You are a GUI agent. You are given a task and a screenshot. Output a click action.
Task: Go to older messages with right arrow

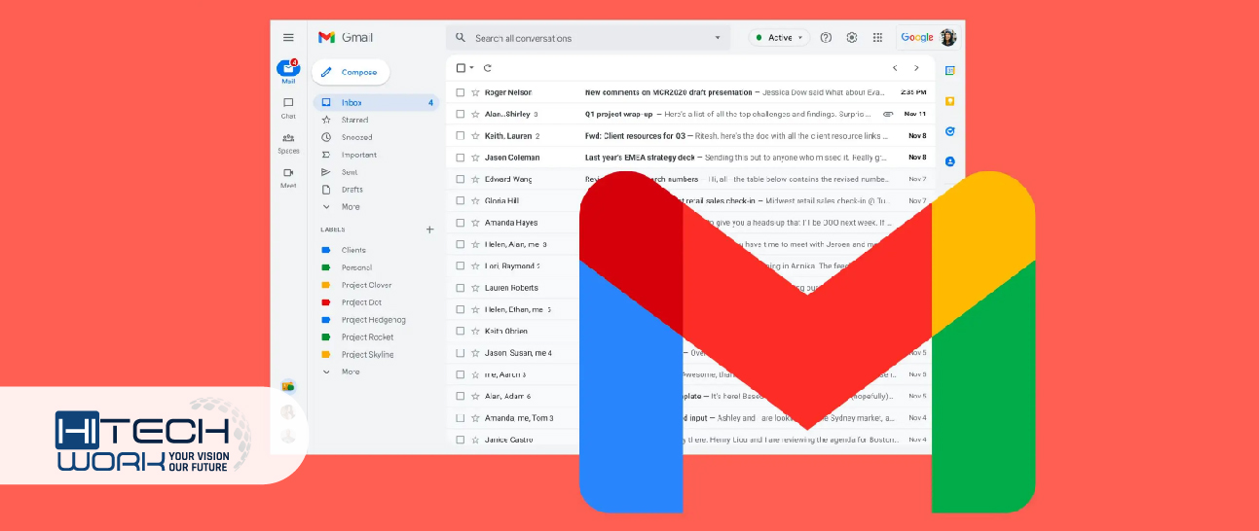(916, 68)
